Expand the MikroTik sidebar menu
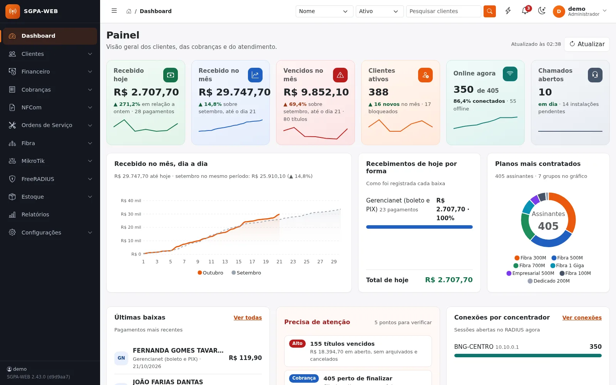616x385 pixels. point(50,161)
